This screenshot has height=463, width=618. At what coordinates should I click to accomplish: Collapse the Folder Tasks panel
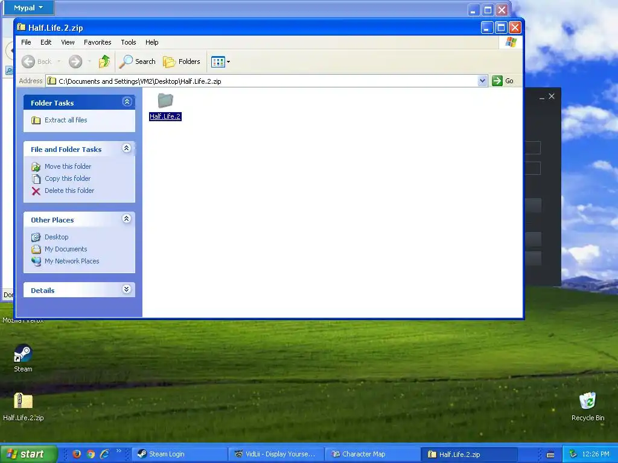[x=127, y=102]
